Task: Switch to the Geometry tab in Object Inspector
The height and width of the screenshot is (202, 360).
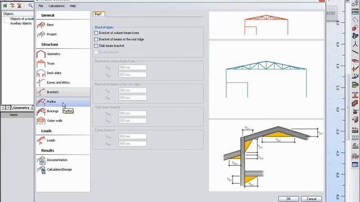Action: coord(21,108)
